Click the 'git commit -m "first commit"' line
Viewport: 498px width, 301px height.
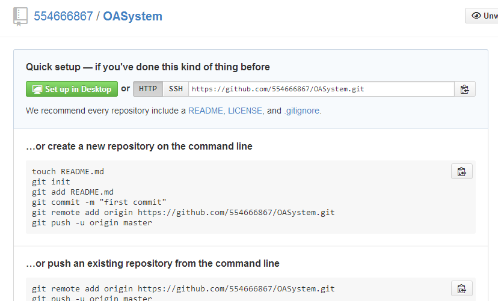click(x=99, y=202)
